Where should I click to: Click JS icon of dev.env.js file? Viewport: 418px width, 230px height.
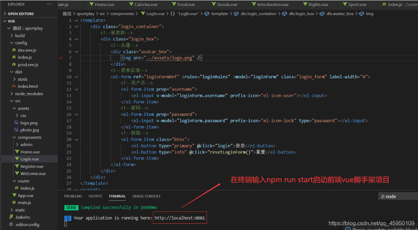click(x=14, y=50)
